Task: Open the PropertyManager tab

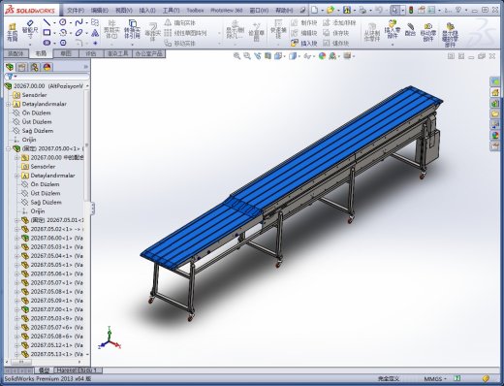Action: click(22, 67)
